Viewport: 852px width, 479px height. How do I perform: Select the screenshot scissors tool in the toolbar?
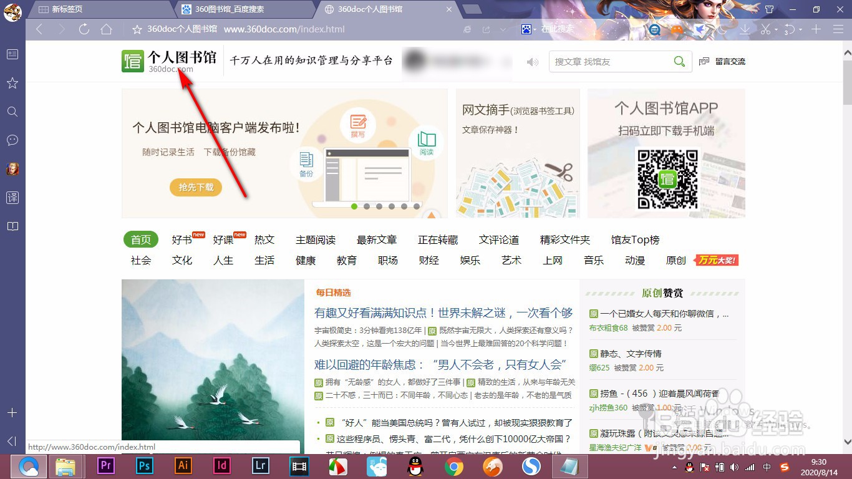tap(767, 29)
